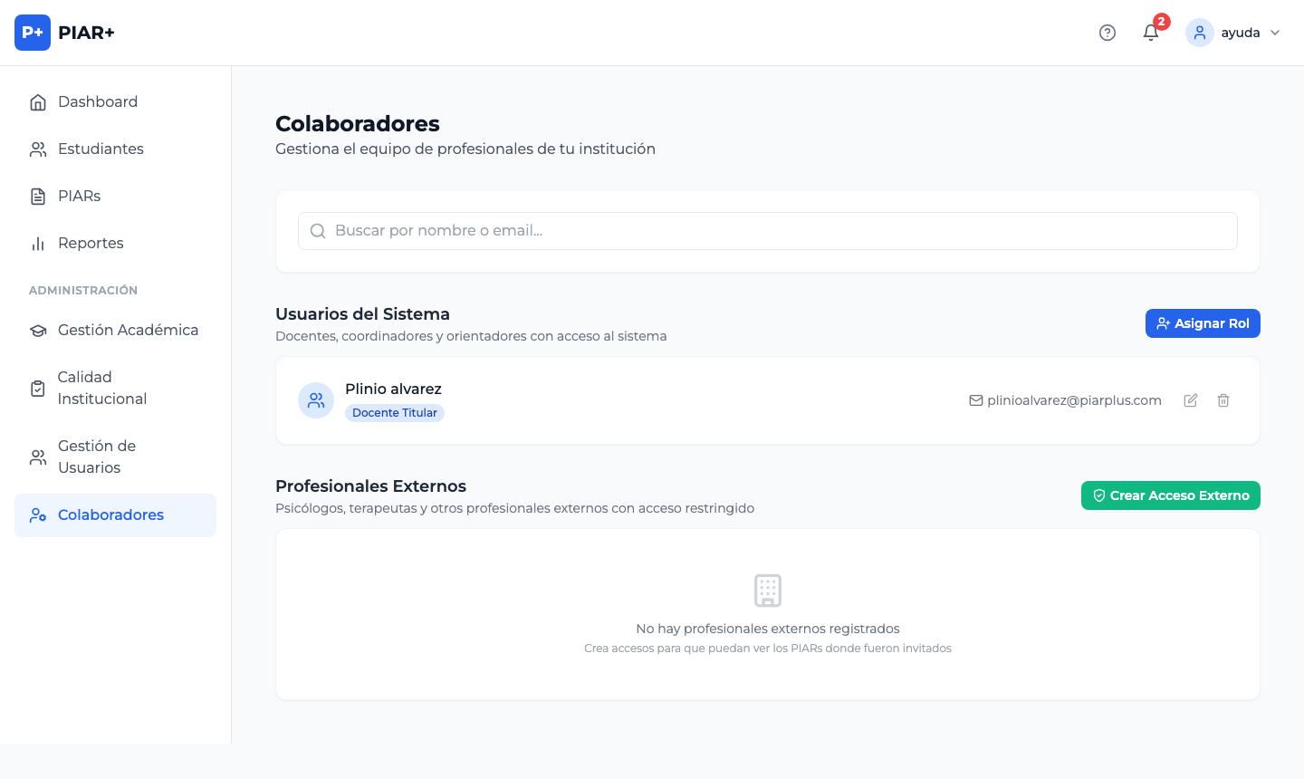The image size is (1304, 779).
Task: Go to Estudiantes in the sidebar
Action: 101,149
